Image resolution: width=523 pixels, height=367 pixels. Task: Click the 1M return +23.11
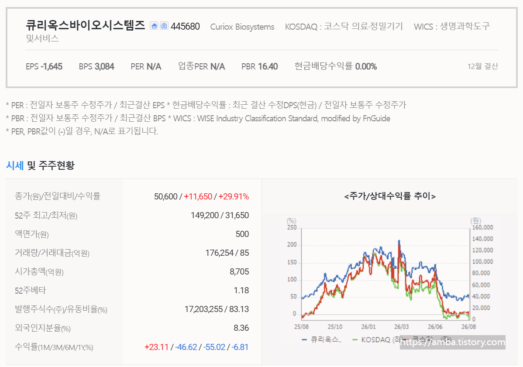click(x=156, y=347)
